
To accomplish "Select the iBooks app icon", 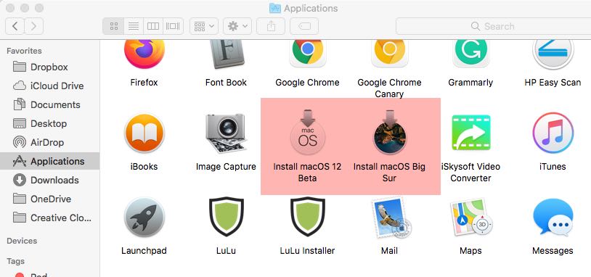I will (144, 133).
